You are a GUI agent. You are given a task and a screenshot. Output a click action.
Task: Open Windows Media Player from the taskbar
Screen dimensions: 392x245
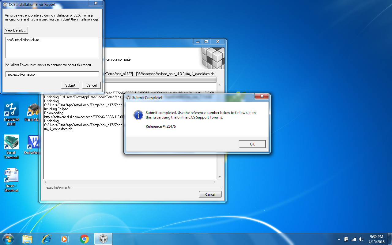coord(65,239)
